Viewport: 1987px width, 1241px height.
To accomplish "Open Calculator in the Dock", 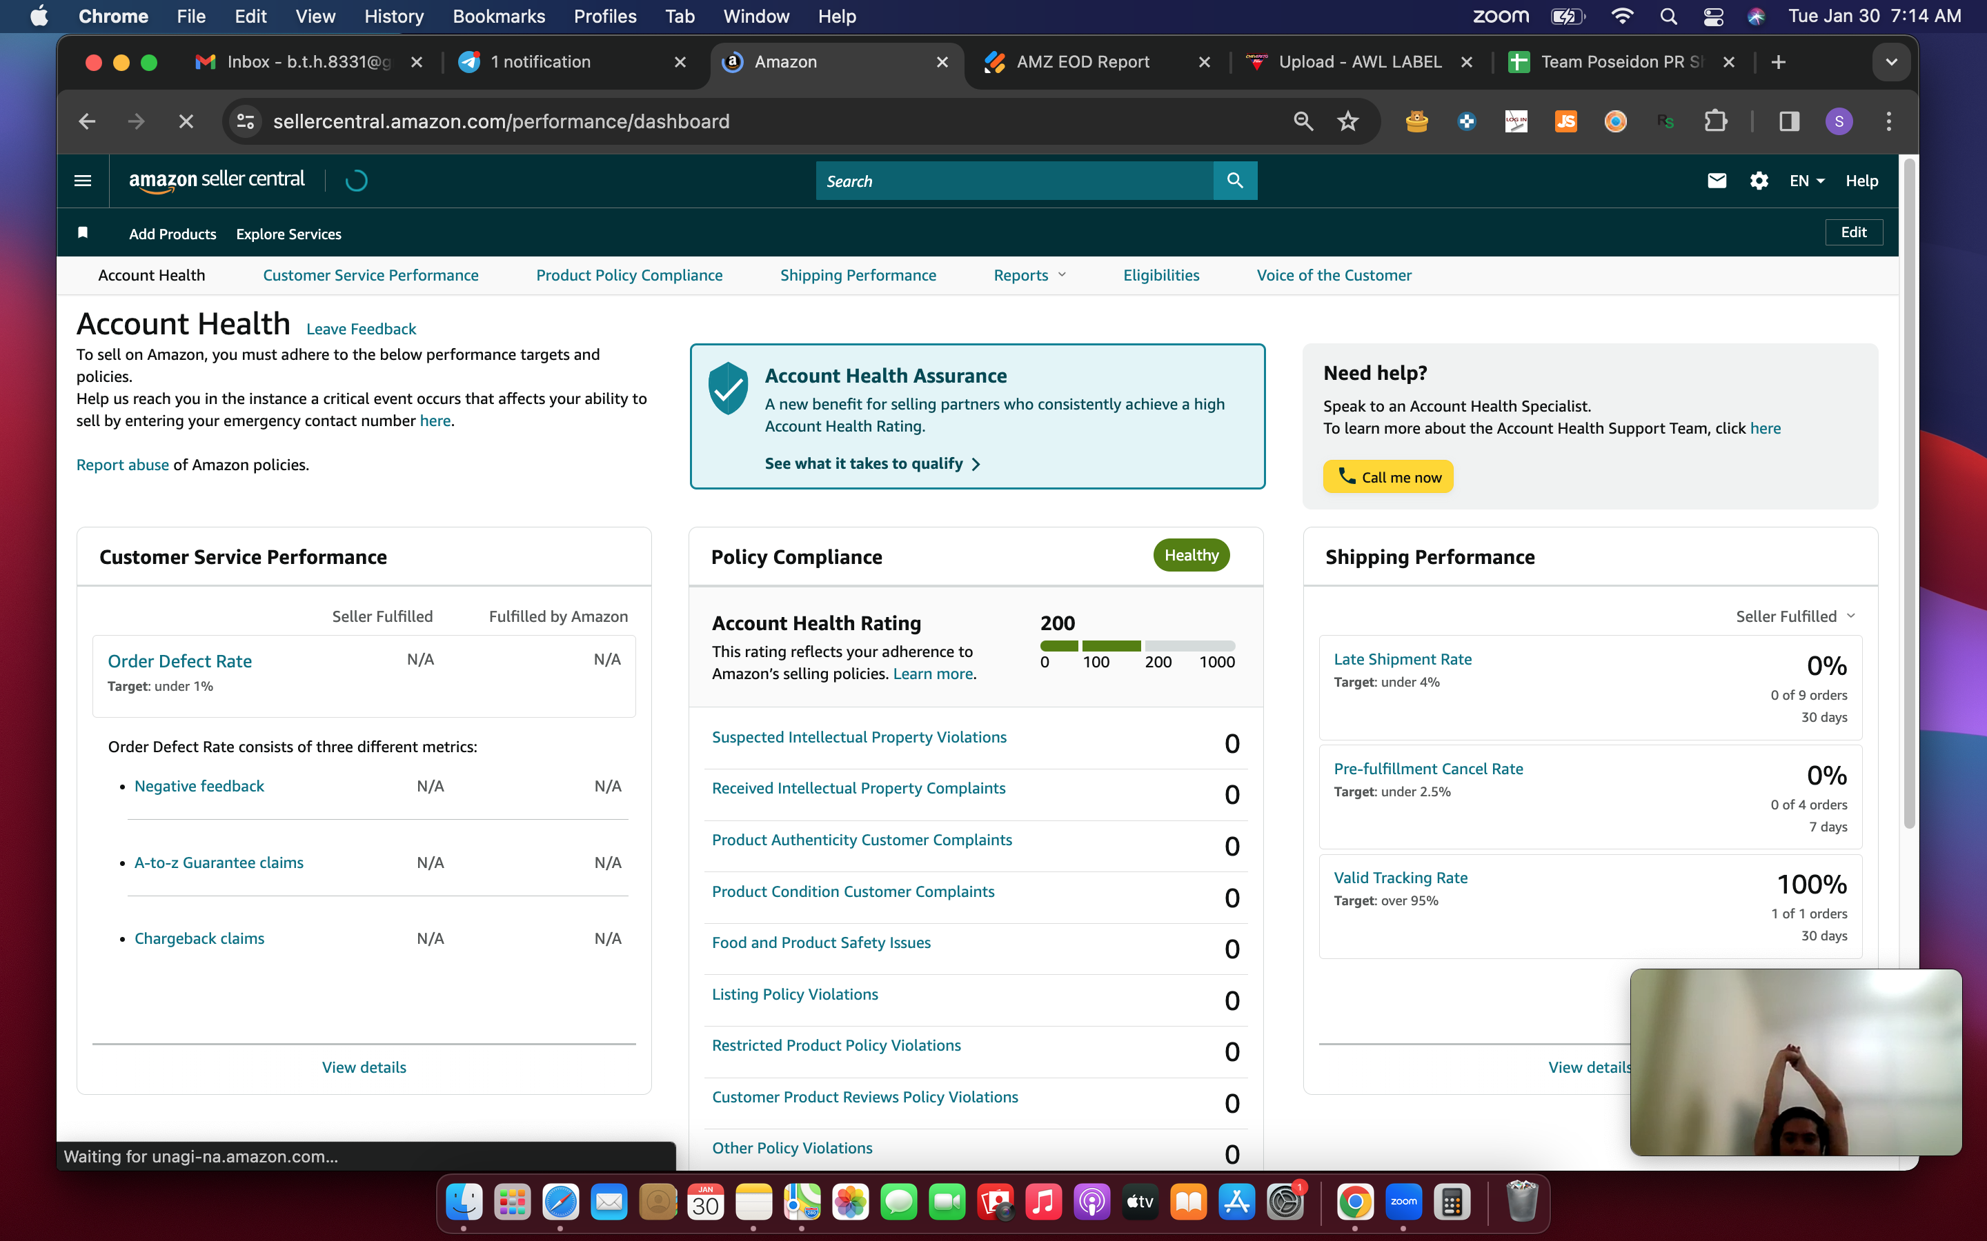I will click(x=1452, y=1202).
